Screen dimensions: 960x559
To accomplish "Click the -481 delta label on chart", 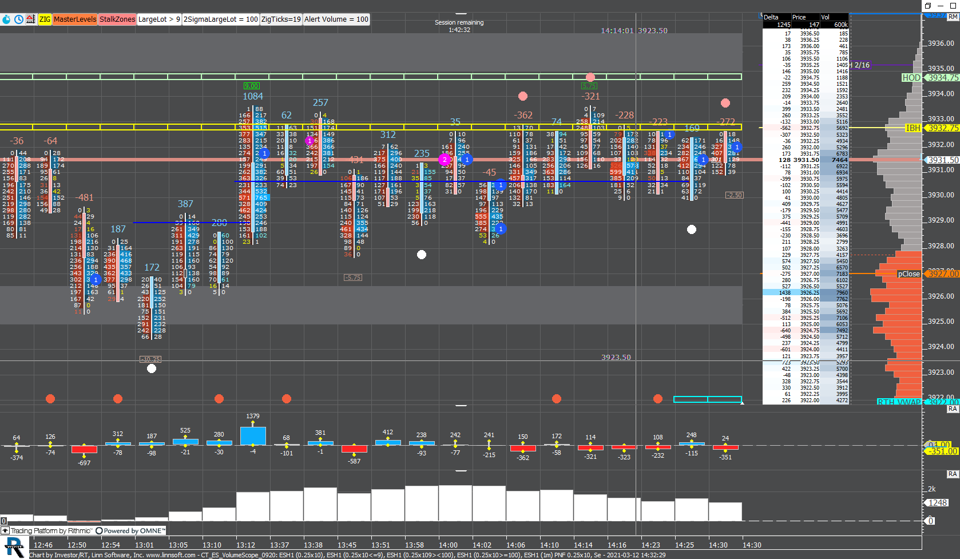I will (x=84, y=198).
